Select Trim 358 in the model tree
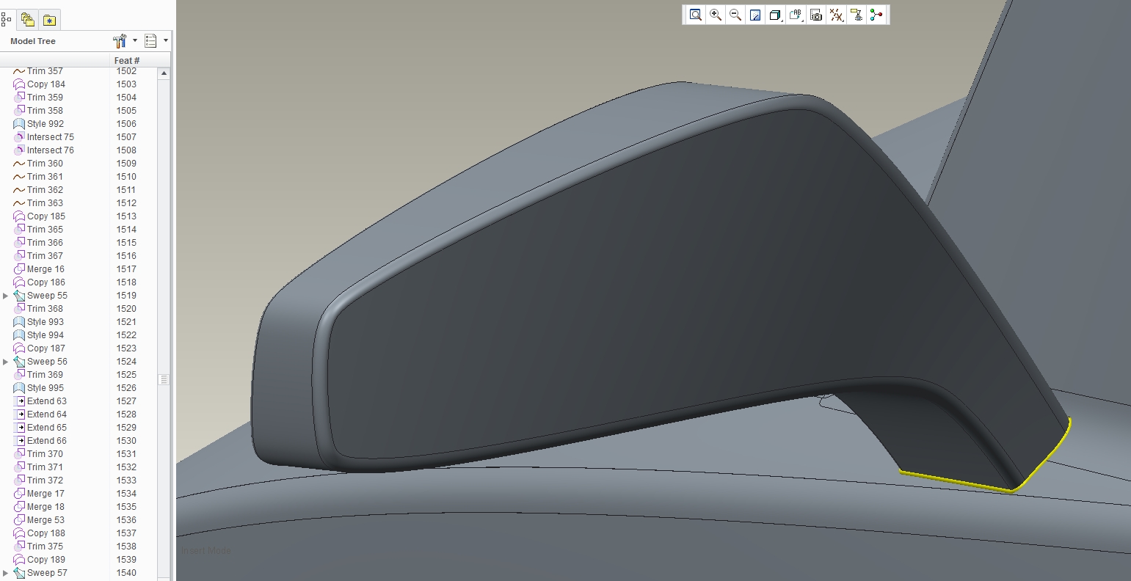Image resolution: width=1131 pixels, height=581 pixels. click(x=45, y=111)
